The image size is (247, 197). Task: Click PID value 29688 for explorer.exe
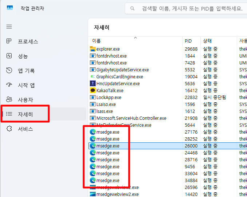pyautogui.click(x=191, y=49)
